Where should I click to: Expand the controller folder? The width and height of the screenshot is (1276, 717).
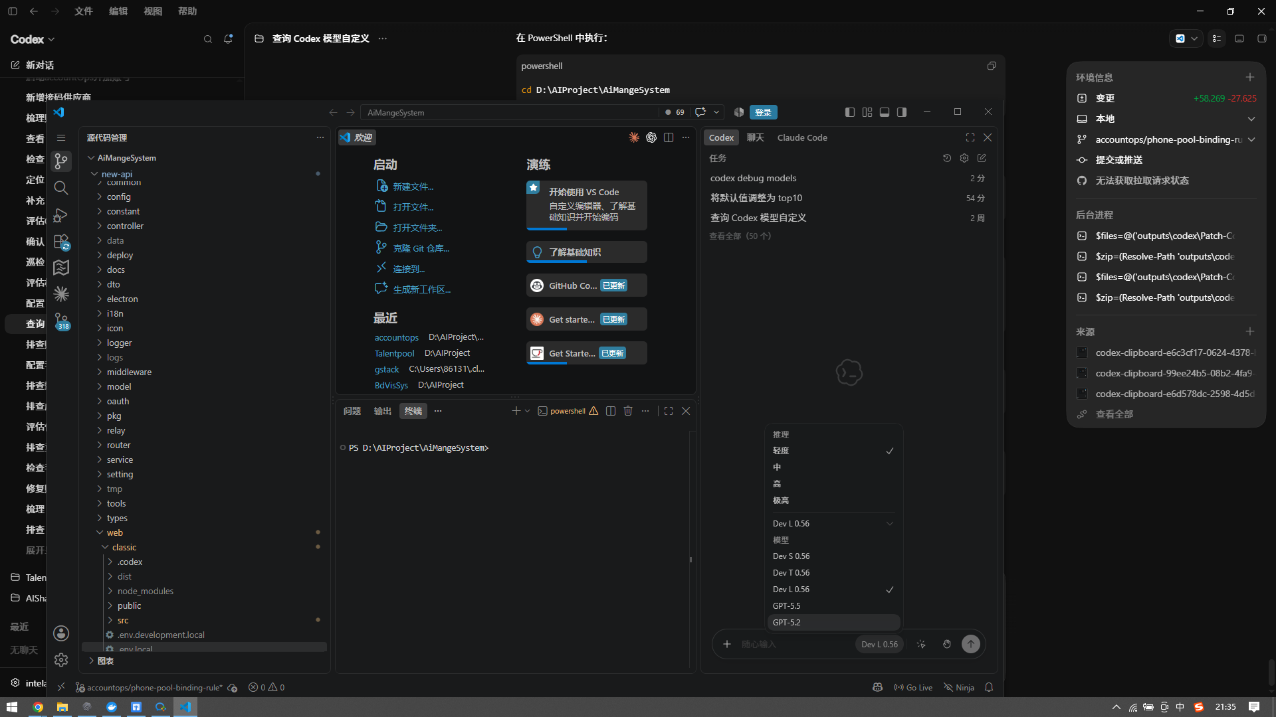(100, 226)
